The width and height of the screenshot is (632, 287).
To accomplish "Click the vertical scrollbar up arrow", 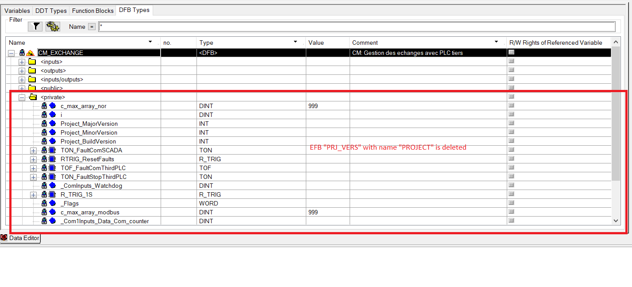I will pos(616,43).
